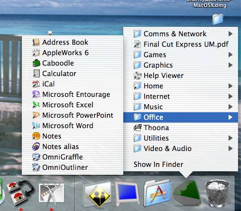
Task: Select the Games folder menu entry
Action: [x=180, y=55]
